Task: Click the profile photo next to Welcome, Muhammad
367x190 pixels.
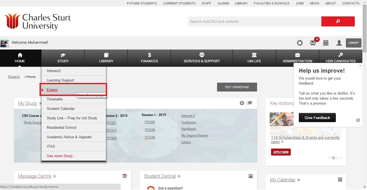Action: [x=4, y=43]
